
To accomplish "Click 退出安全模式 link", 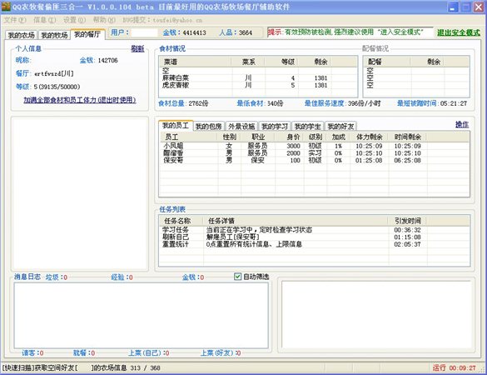I will coord(459,32).
